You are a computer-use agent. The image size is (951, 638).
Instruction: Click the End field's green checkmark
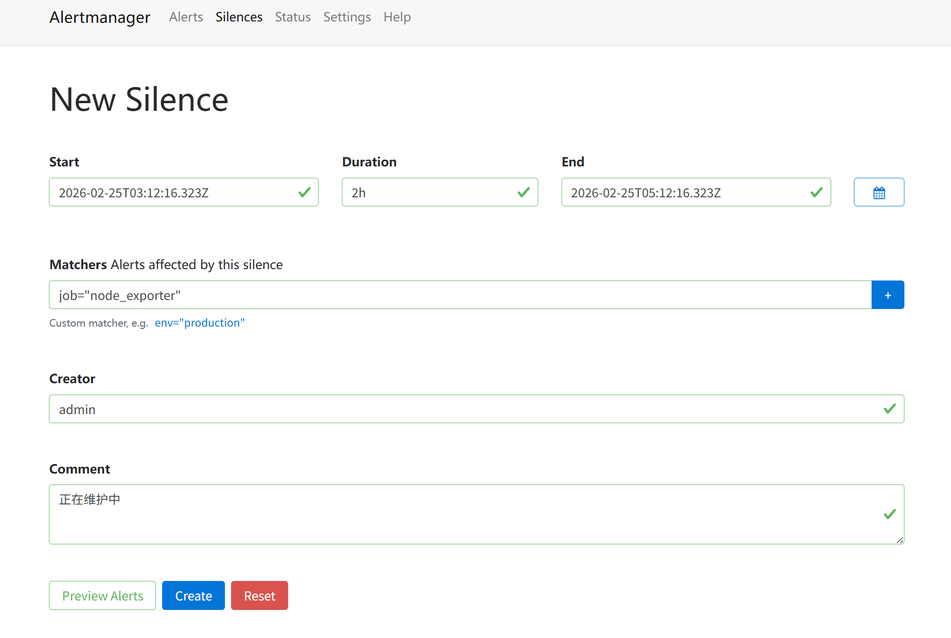coord(816,193)
